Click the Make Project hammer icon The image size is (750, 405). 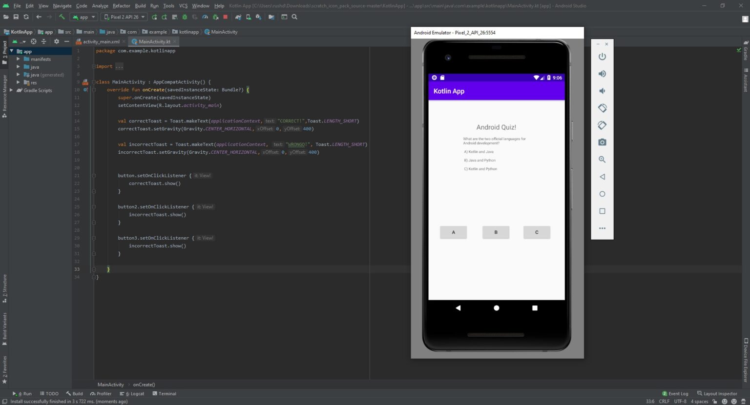pyautogui.click(x=62, y=17)
